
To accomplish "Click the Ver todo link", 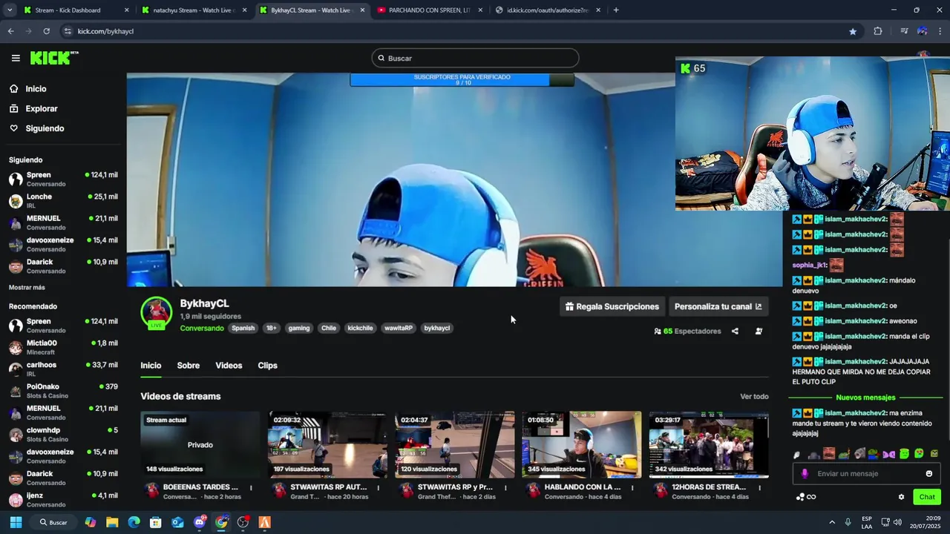I will [x=754, y=397].
